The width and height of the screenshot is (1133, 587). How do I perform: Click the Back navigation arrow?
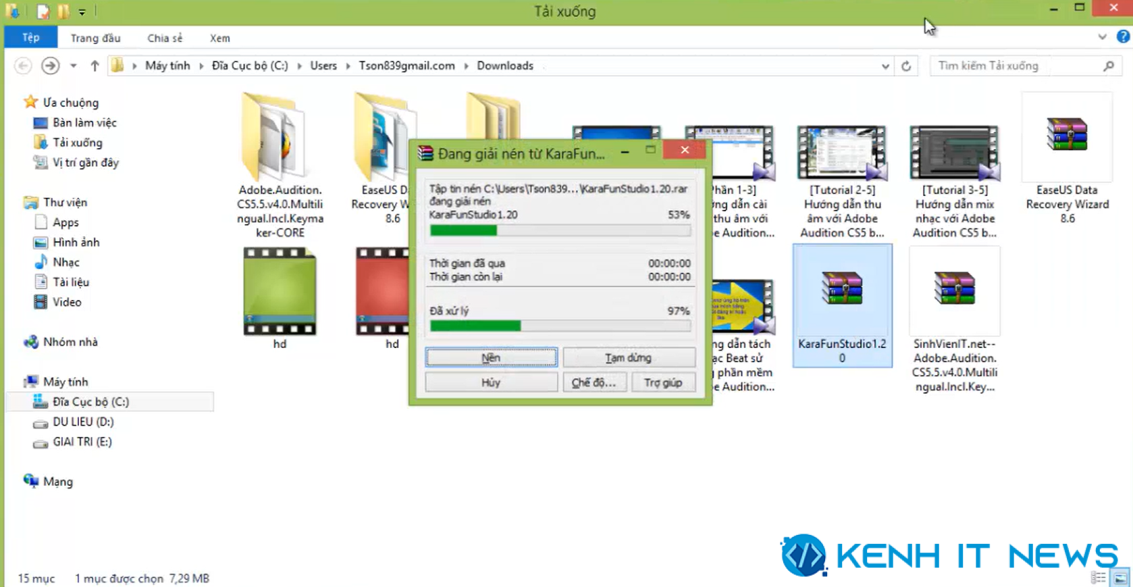click(x=23, y=66)
